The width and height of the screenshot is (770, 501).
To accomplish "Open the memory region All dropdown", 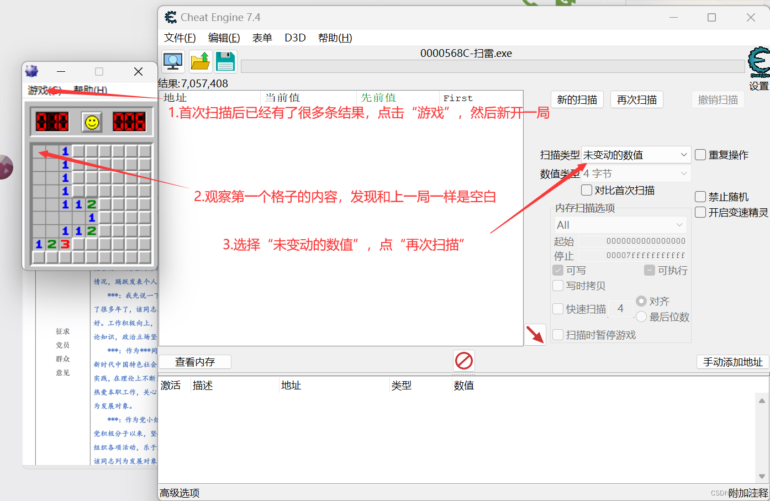I will point(620,225).
